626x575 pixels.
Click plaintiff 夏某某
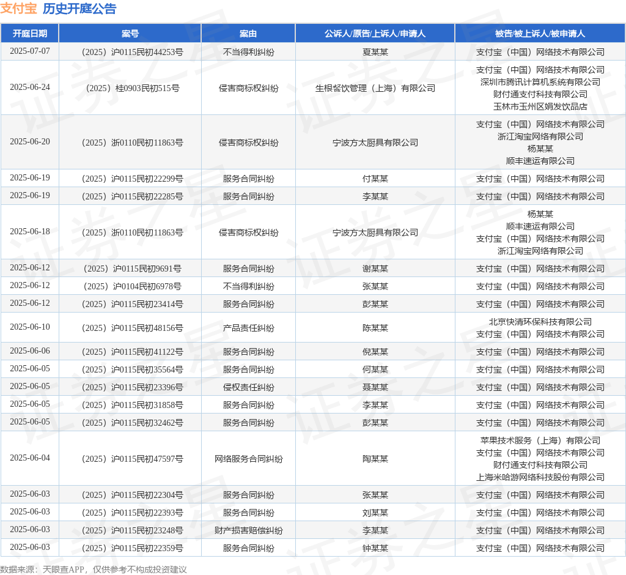pyautogui.click(x=375, y=52)
